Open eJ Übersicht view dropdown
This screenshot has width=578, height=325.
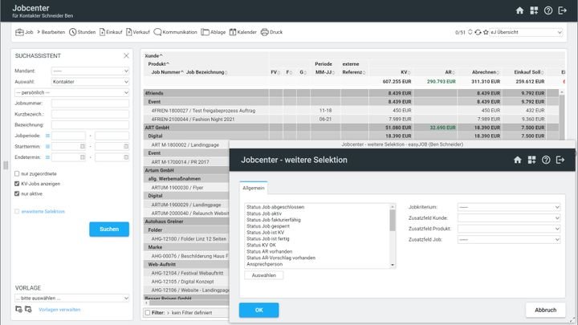526,32
